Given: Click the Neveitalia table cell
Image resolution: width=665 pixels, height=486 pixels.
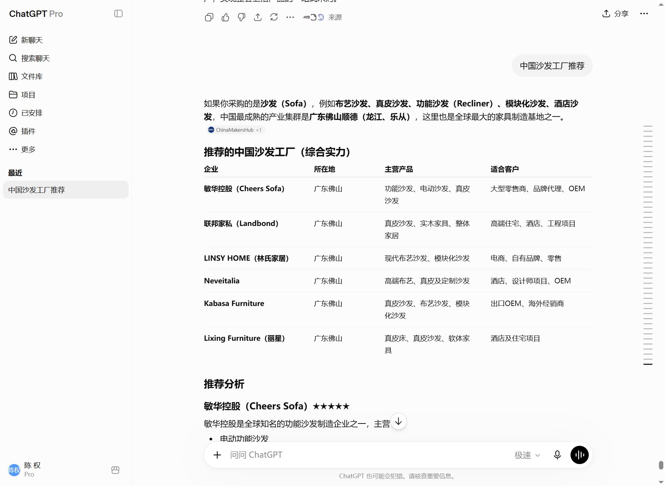Looking at the screenshot, I should pos(222,281).
